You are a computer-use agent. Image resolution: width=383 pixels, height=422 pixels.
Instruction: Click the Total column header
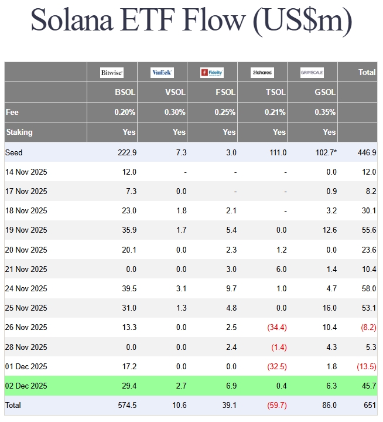tap(367, 72)
